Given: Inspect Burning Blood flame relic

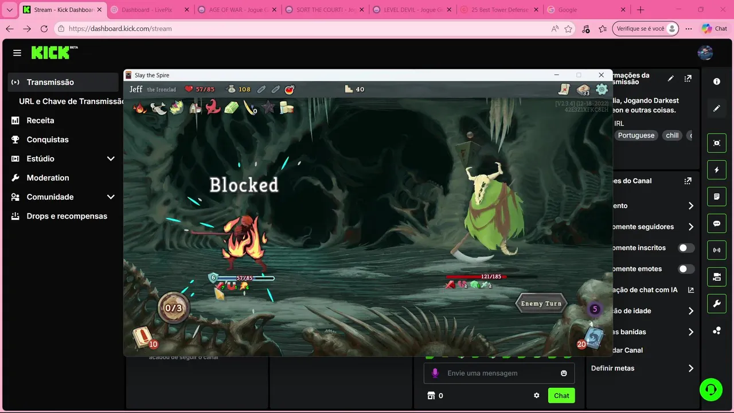Looking at the screenshot, I should [139, 107].
